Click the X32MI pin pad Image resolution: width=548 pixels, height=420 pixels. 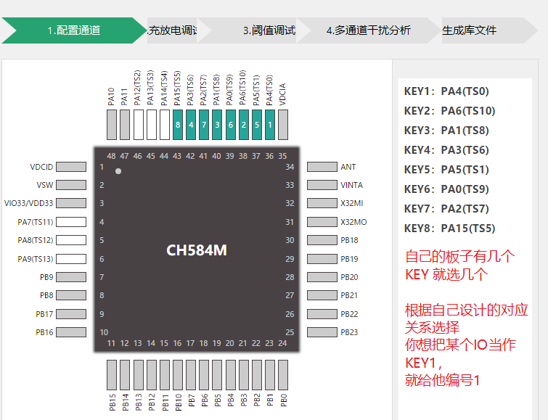click(x=322, y=203)
